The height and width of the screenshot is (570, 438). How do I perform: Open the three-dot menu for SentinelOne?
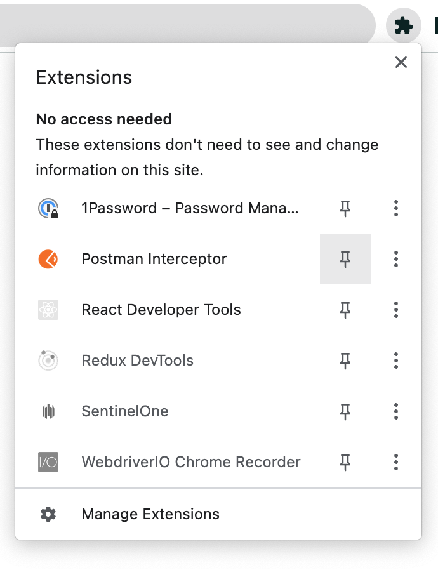click(395, 411)
